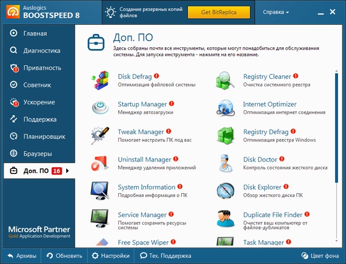
Task: Click the Uninstall Manager icon
Action: tap(100, 163)
